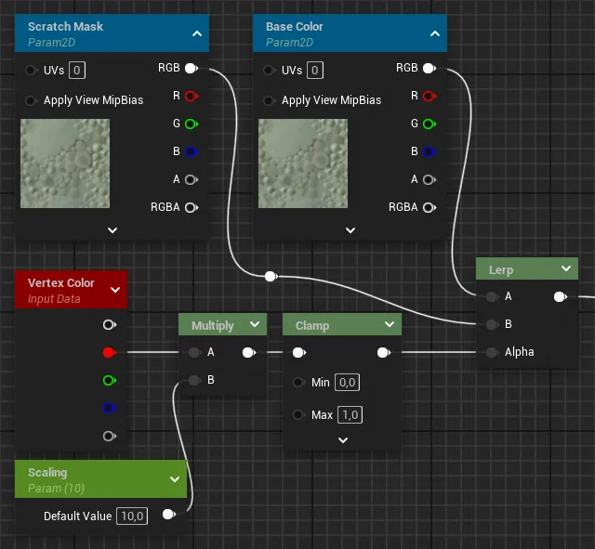Click the Lerp node A input pin
This screenshot has height=549, width=595.
pos(492,296)
